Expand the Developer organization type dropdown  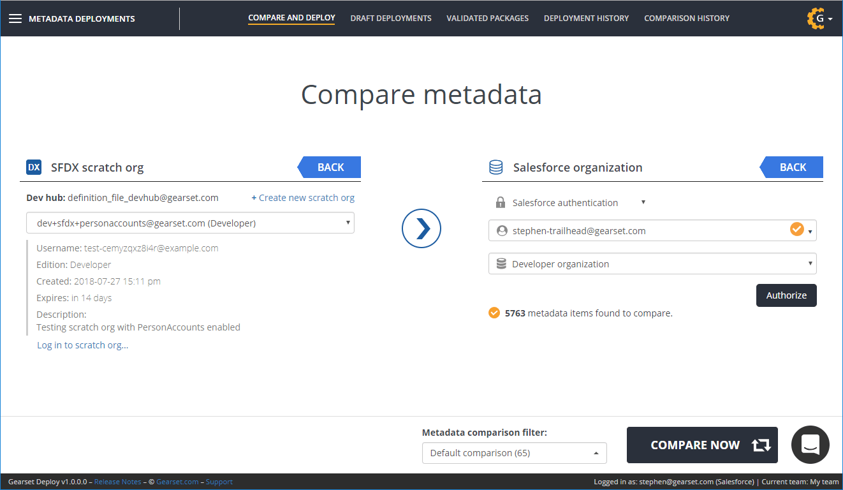tap(652, 264)
